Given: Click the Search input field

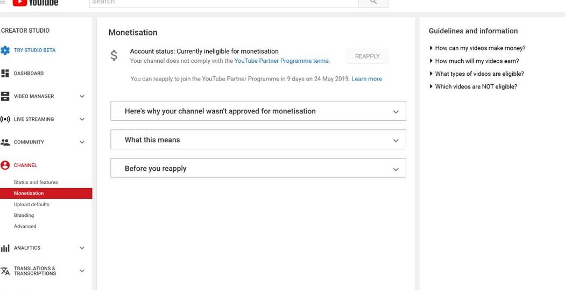Looking at the screenshot, I should (223, 3).
